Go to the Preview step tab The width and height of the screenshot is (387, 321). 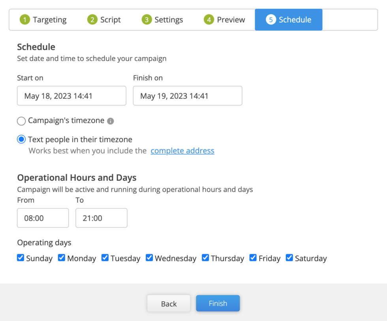[x=224, y=20]
